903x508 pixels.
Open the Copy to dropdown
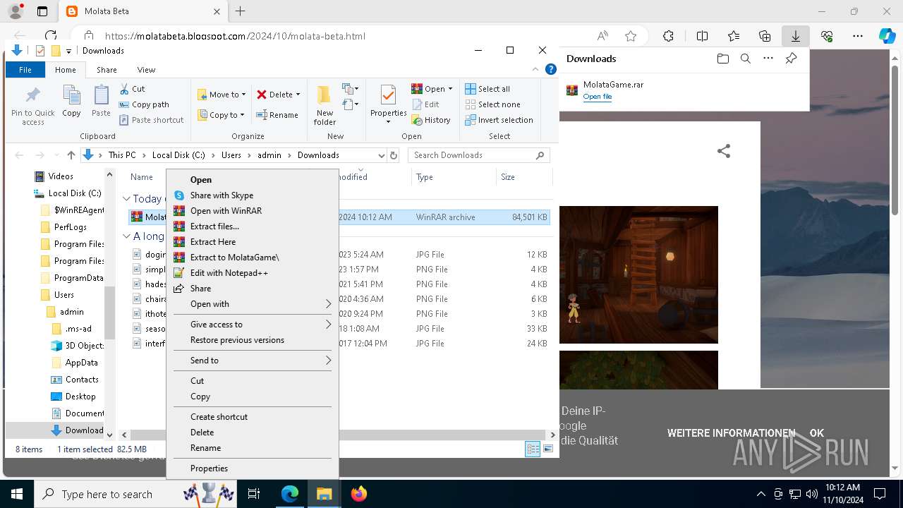click(222, 115)
